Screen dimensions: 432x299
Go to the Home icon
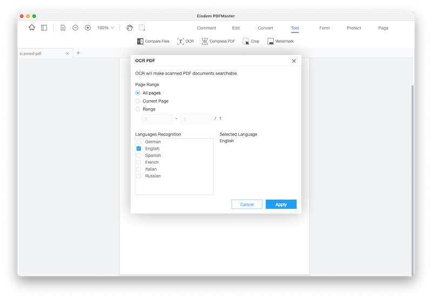pos(32,28)
